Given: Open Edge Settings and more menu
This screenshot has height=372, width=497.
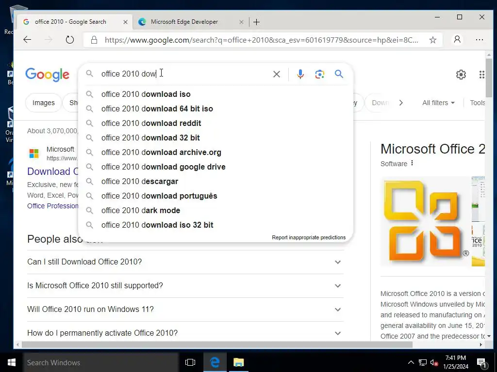Looking at the screenshot, I should pos(479,40).
